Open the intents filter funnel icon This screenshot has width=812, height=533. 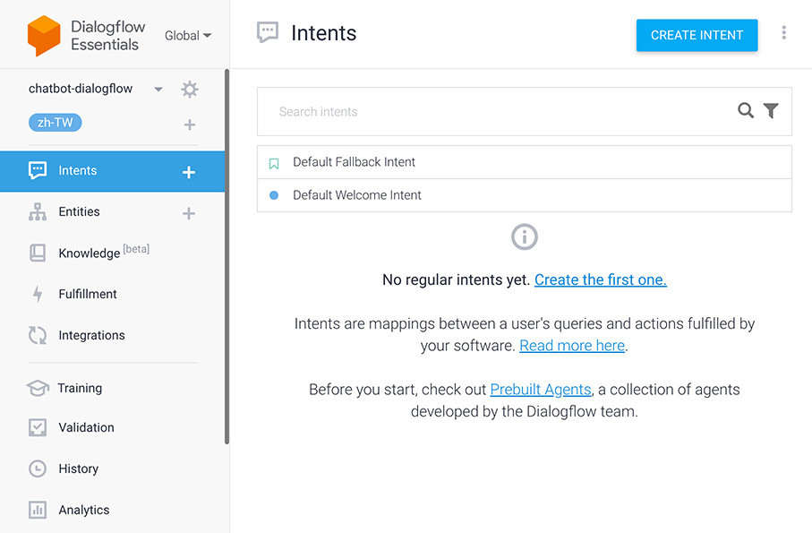(771, 110)
